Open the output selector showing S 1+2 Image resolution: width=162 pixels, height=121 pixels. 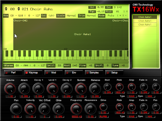click(x=118, y=7)
